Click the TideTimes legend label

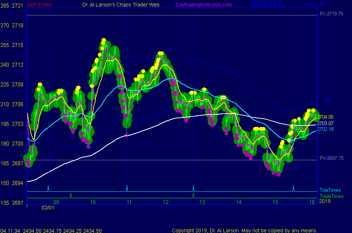coord(330,190)
